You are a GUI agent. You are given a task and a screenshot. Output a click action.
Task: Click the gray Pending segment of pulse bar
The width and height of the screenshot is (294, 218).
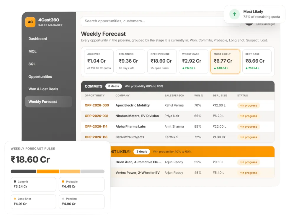[x=92, y=172]
